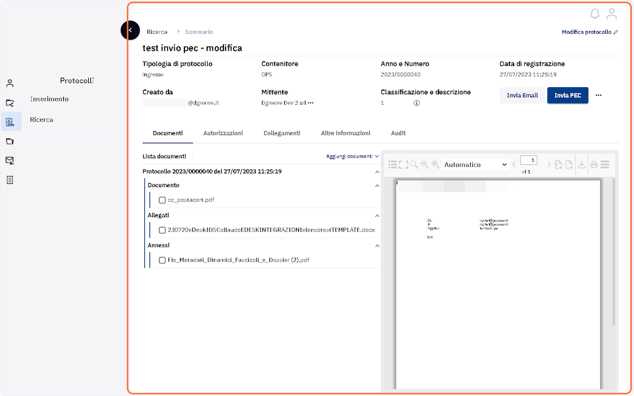Click the cc_postacert.pdf file name

point(191,200)
